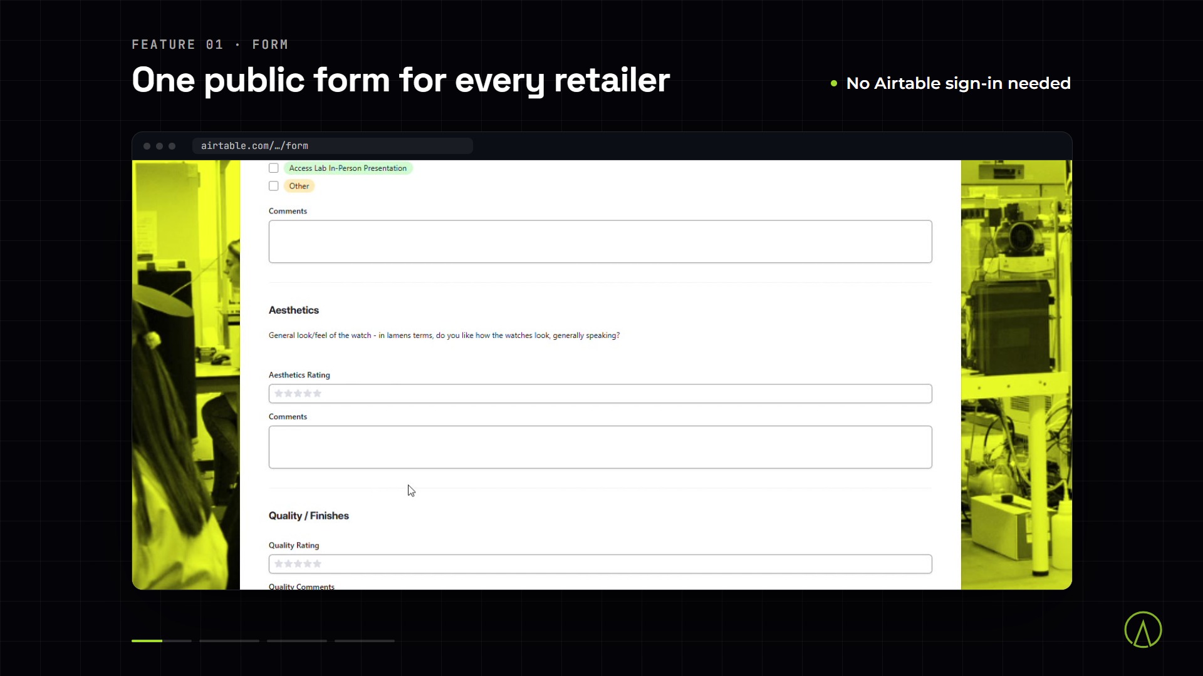Click the "General look/feel of the watch" description
The width and height of the screenshot is (1203, 676).
pos(444,335)
